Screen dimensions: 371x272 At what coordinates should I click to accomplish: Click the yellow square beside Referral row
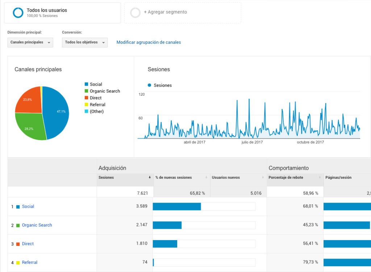18,263
